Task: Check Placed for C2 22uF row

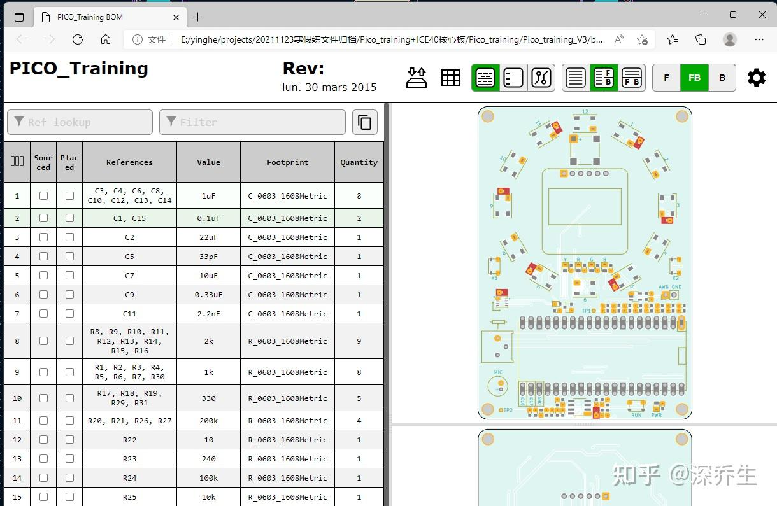Action: 69,237
